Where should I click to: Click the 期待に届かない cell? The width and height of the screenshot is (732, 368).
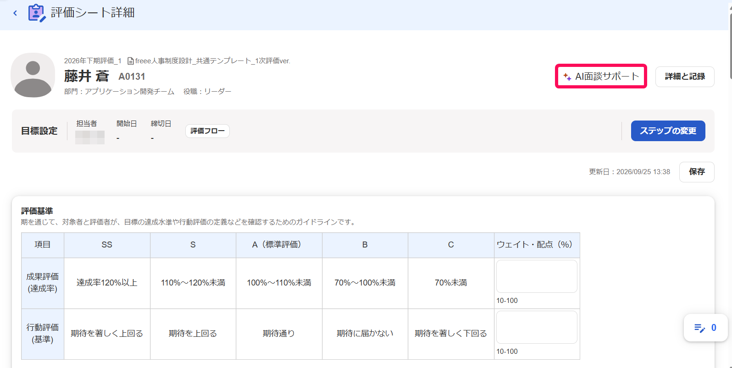[x=365, y=334]
